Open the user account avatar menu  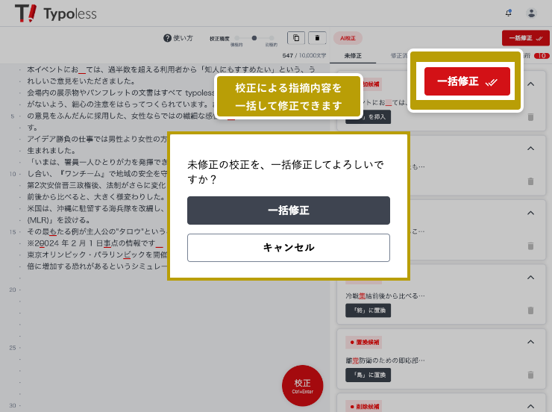[x=531, y=13]
